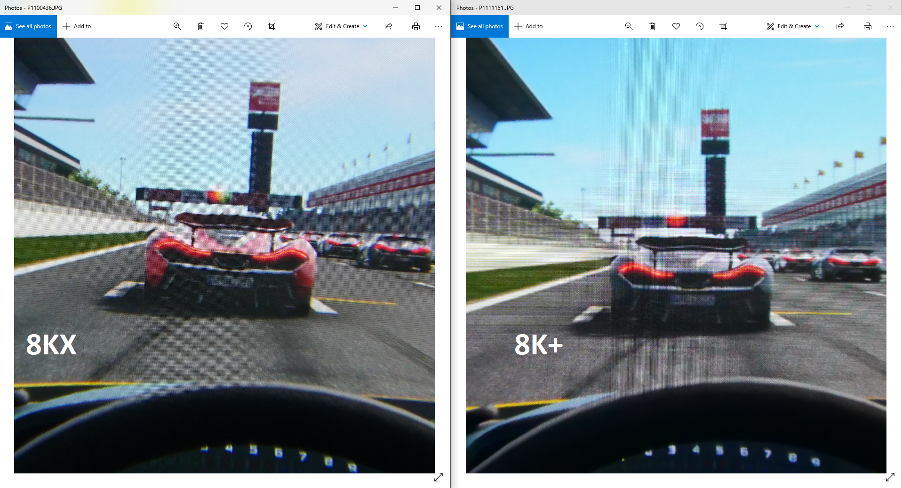Open crop tool in P1100436.JPG window
902x488 pixels.
click(x=271, y=26)
